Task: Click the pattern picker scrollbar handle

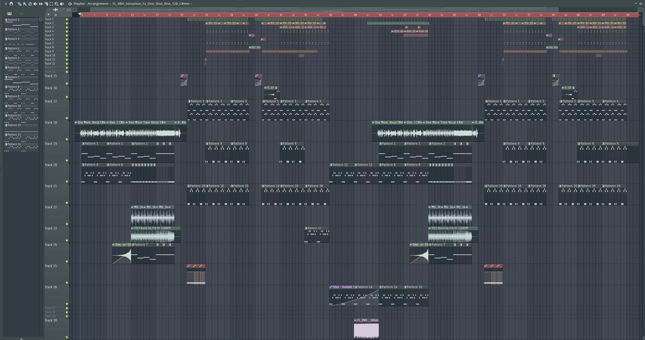Action: (41, 19)
